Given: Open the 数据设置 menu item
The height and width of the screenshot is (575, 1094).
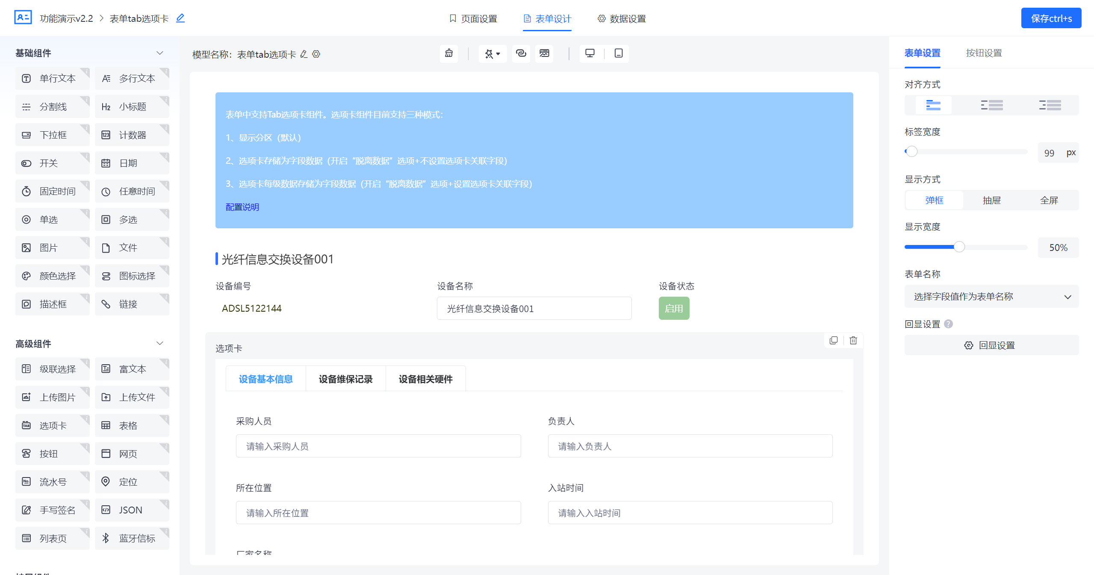Looking at the screenshot, I should click(622, 19).
